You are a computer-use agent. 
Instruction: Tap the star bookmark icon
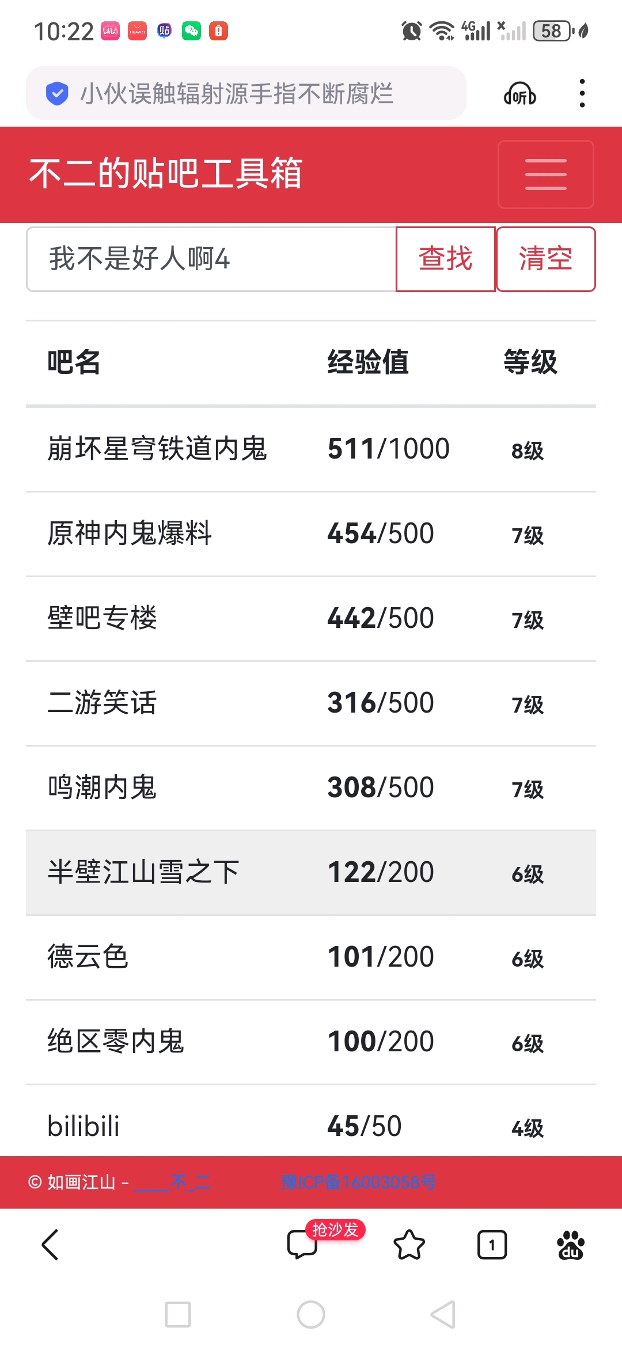(x=409, y=1245)
